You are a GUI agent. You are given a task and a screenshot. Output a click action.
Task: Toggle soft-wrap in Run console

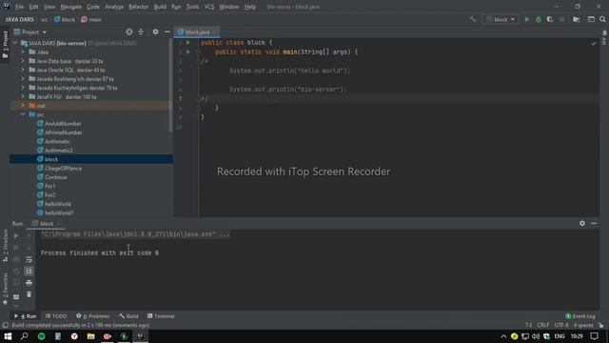[x=29, y=259]
